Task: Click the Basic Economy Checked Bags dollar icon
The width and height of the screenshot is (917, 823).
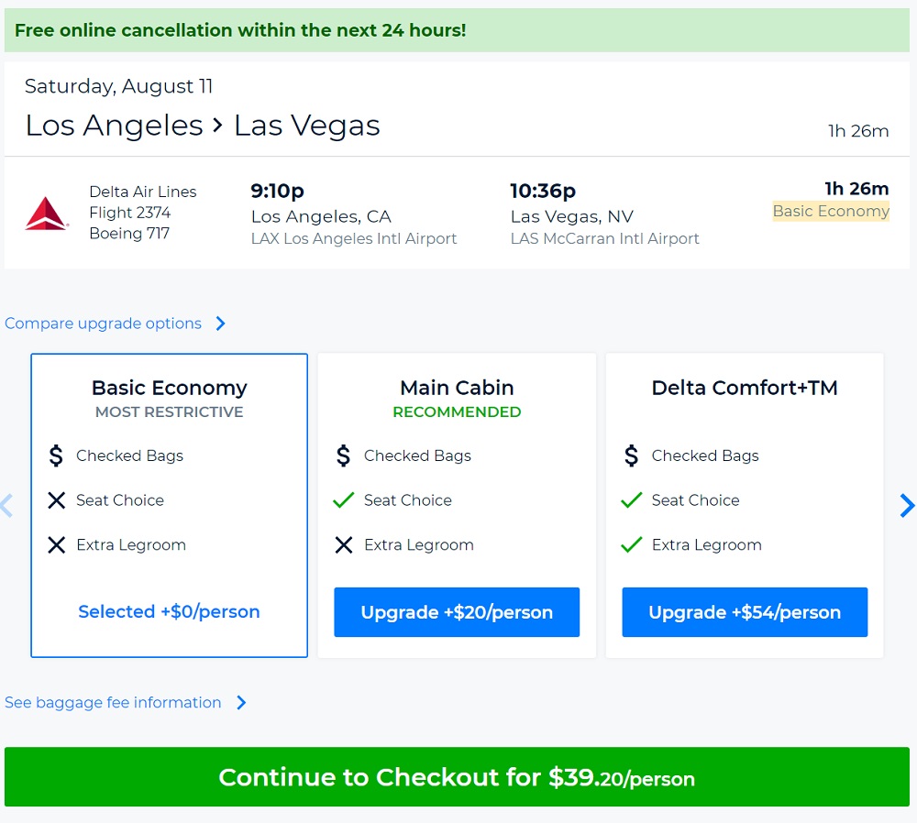Action: (x=56, y=455)
